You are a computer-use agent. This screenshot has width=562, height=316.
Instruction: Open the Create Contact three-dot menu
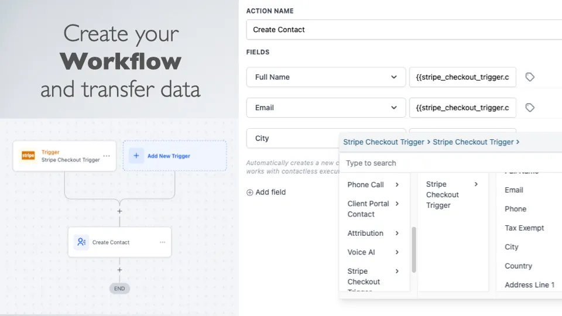coord(162,242)
